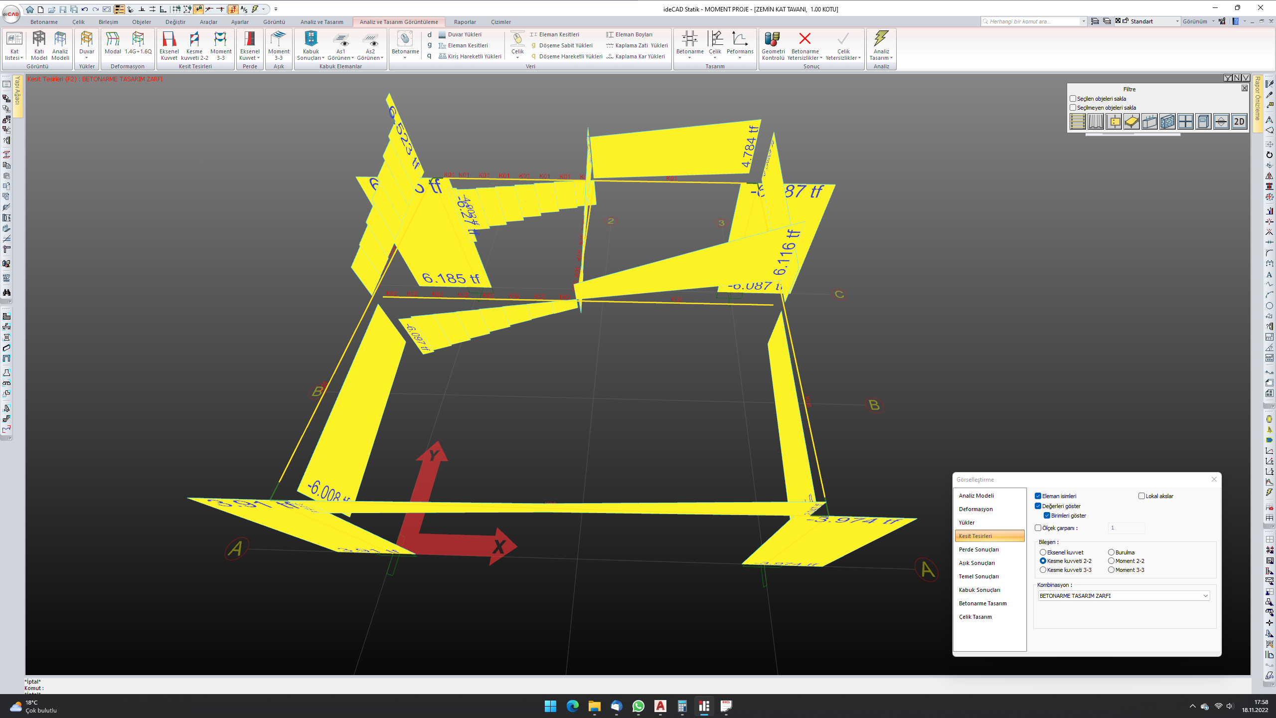Open the Analiz ve Tasarım tab
This screenshot has width=1276, height=718.
321,22
